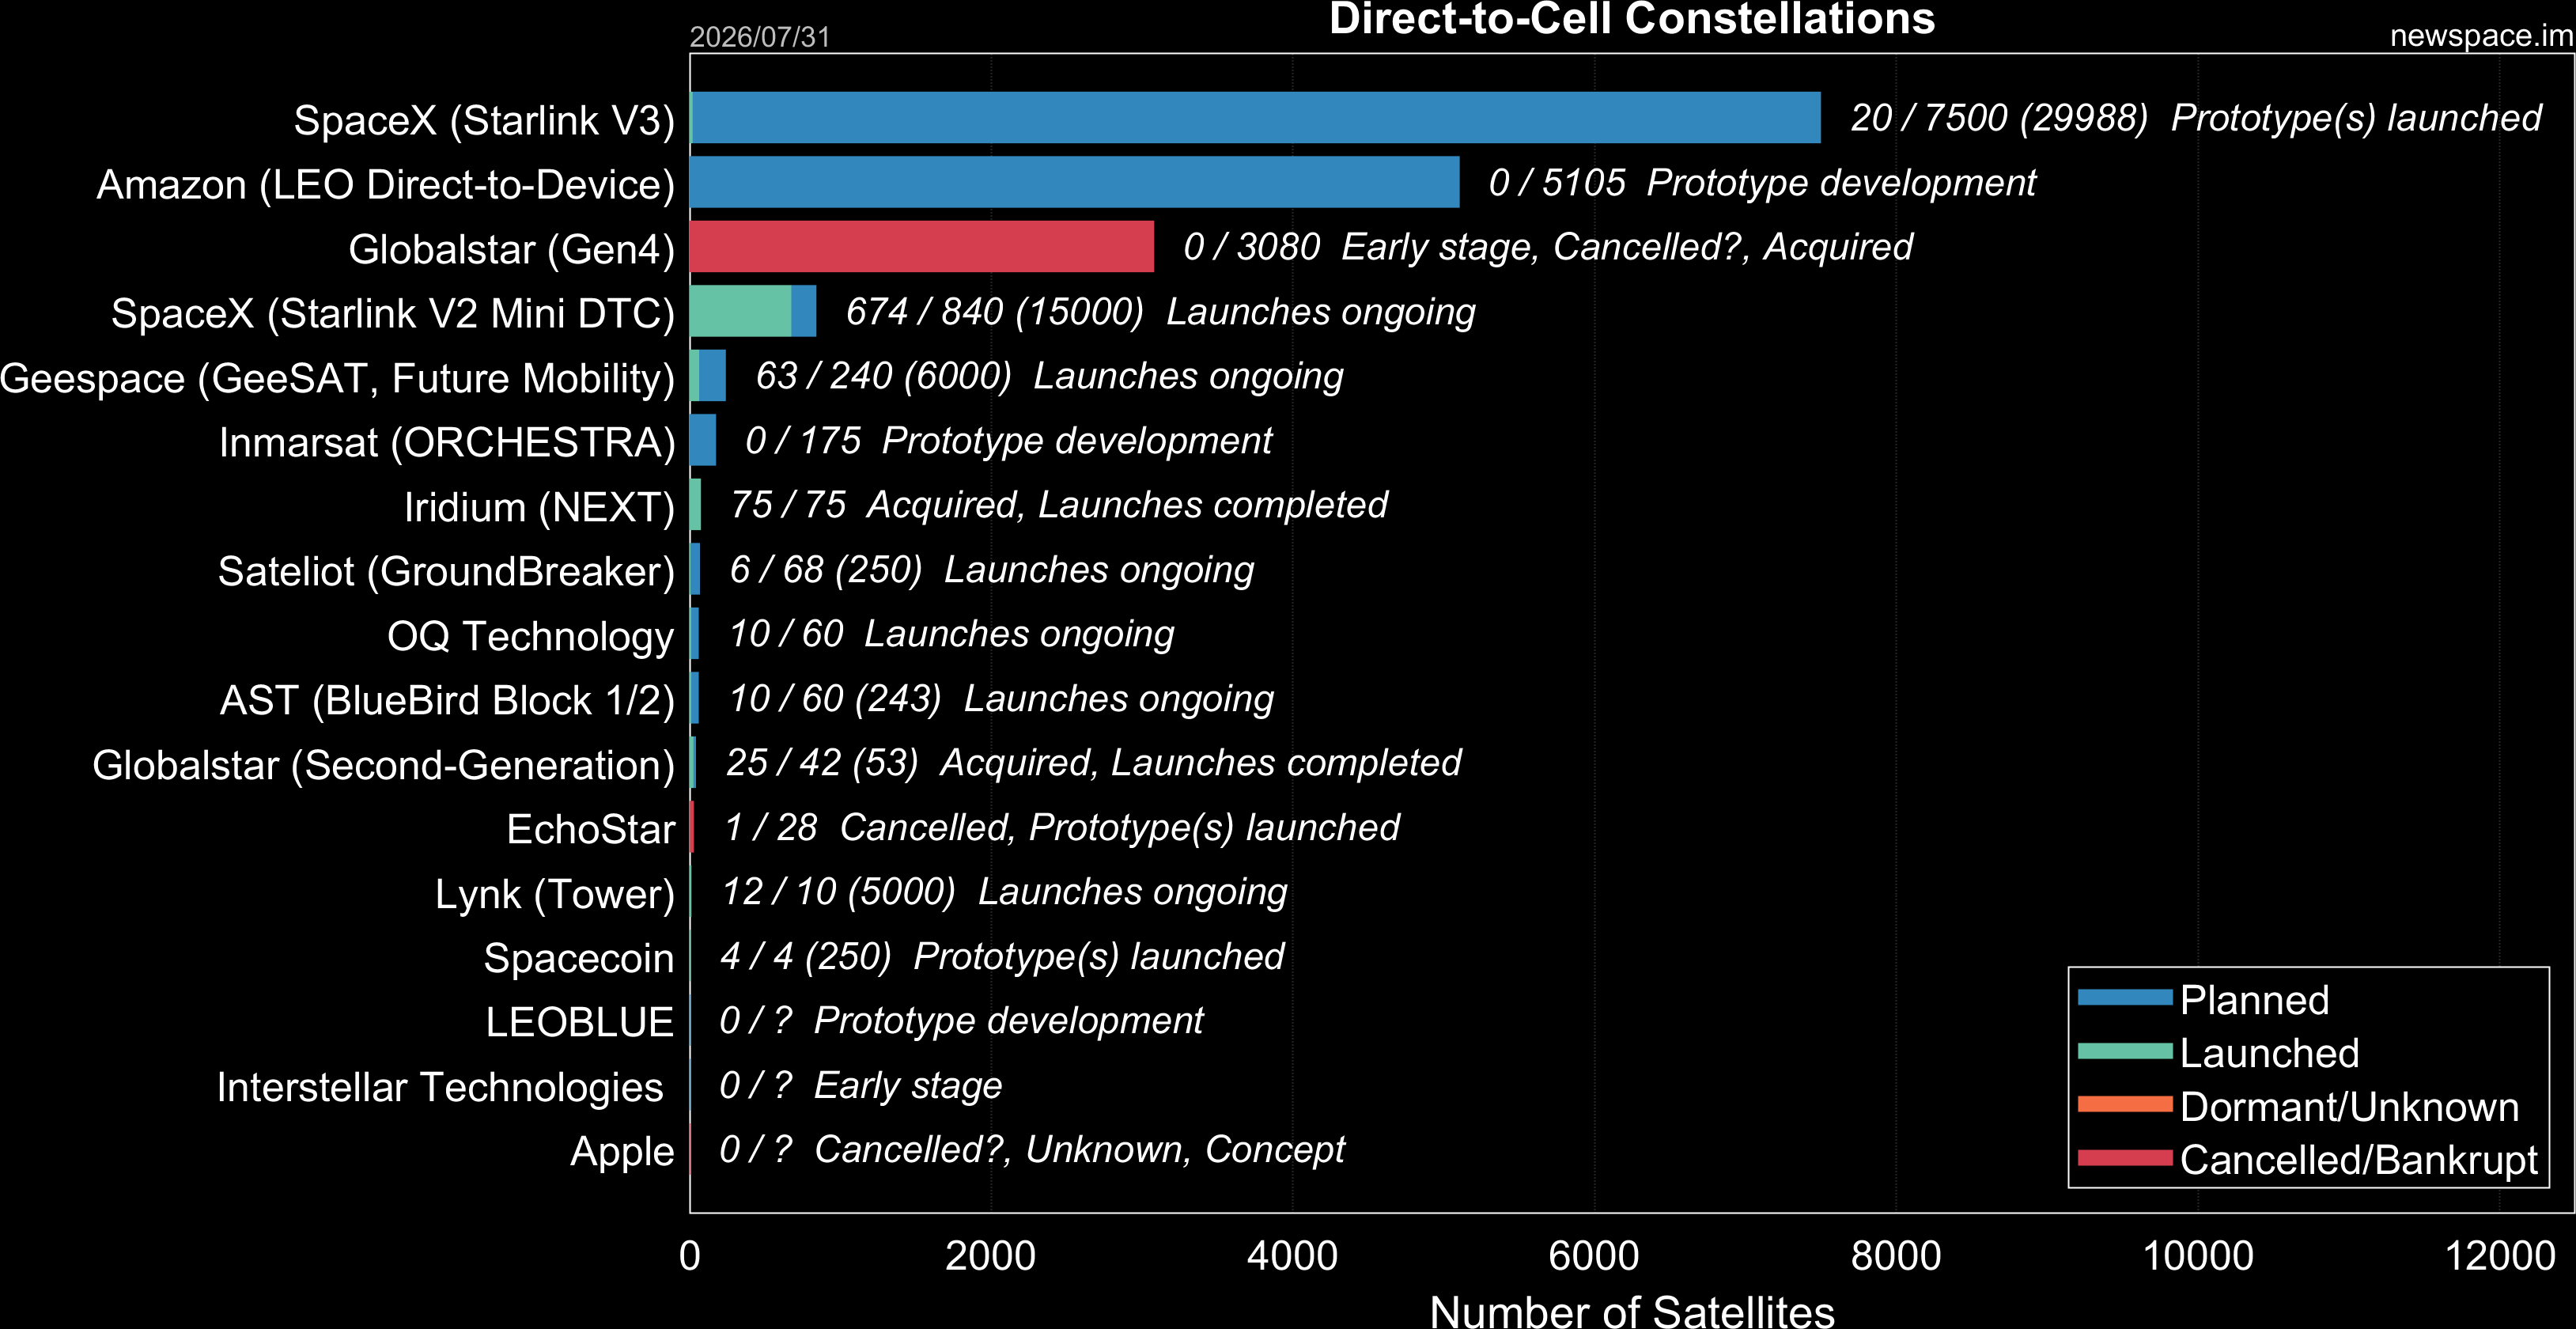Click the green launched segment of Starlink V2 Mini DTC
2576x1329 pixels.
pos(741,311)
